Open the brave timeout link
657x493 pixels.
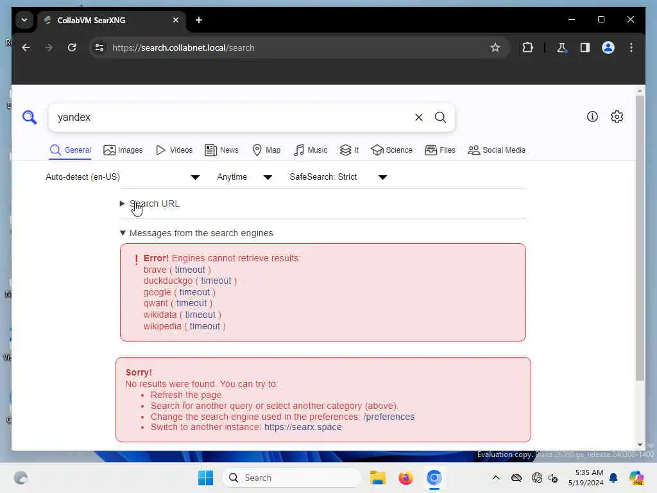click(x=190, y=270)
